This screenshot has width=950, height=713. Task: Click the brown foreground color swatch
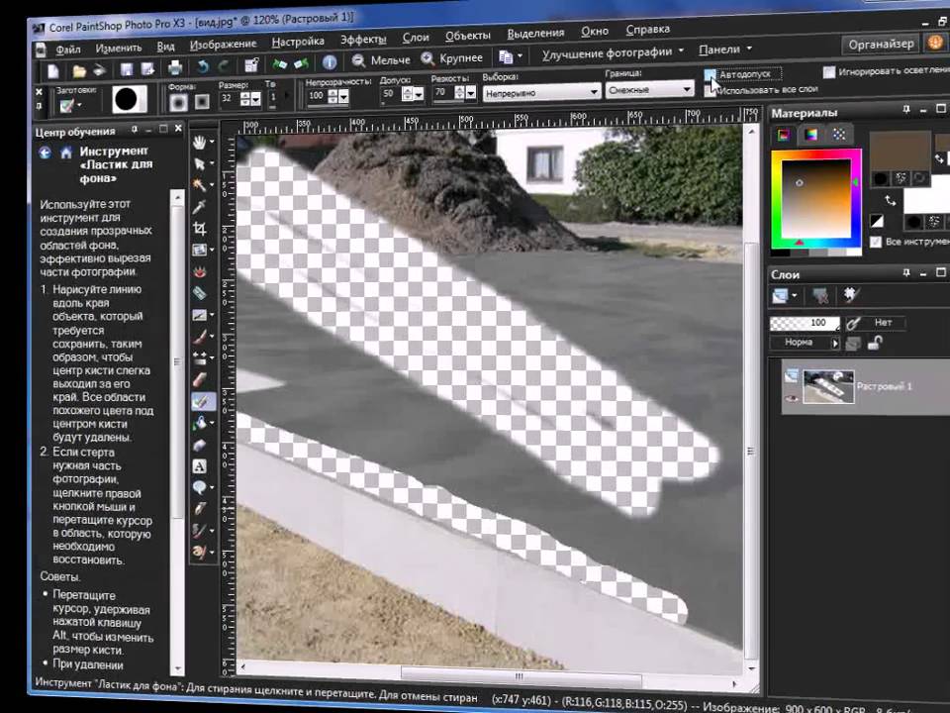(x=900, y=151)
